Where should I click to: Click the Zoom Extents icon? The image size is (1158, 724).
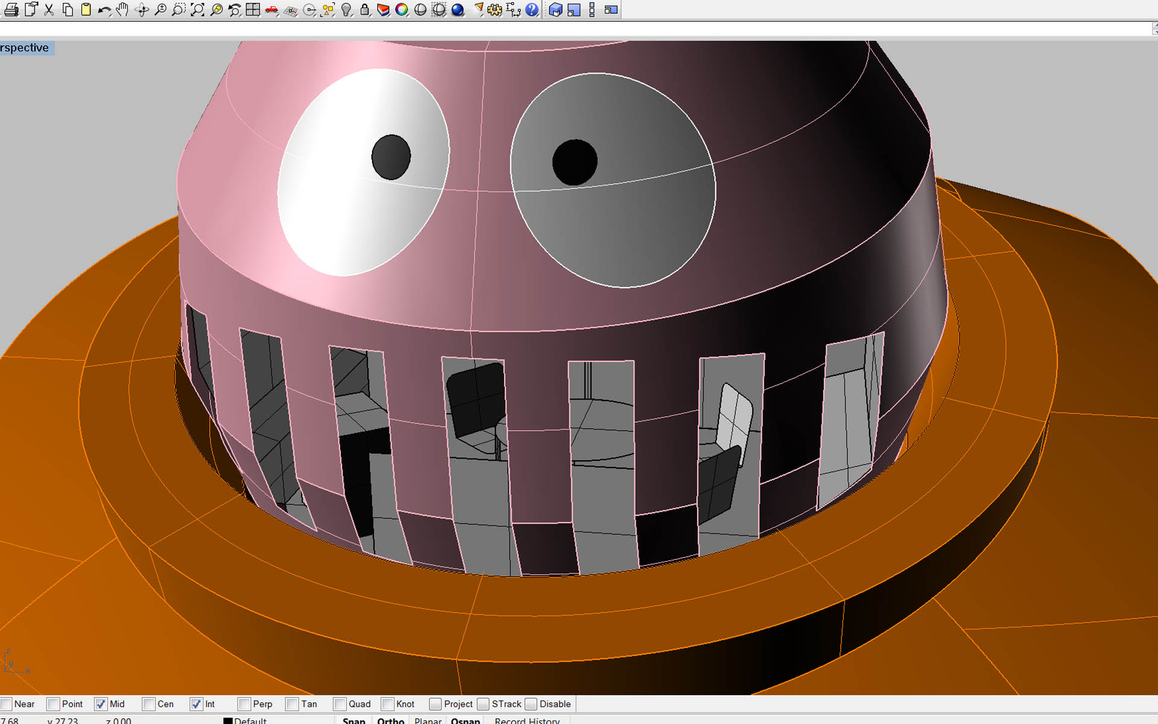click(197, 10)
